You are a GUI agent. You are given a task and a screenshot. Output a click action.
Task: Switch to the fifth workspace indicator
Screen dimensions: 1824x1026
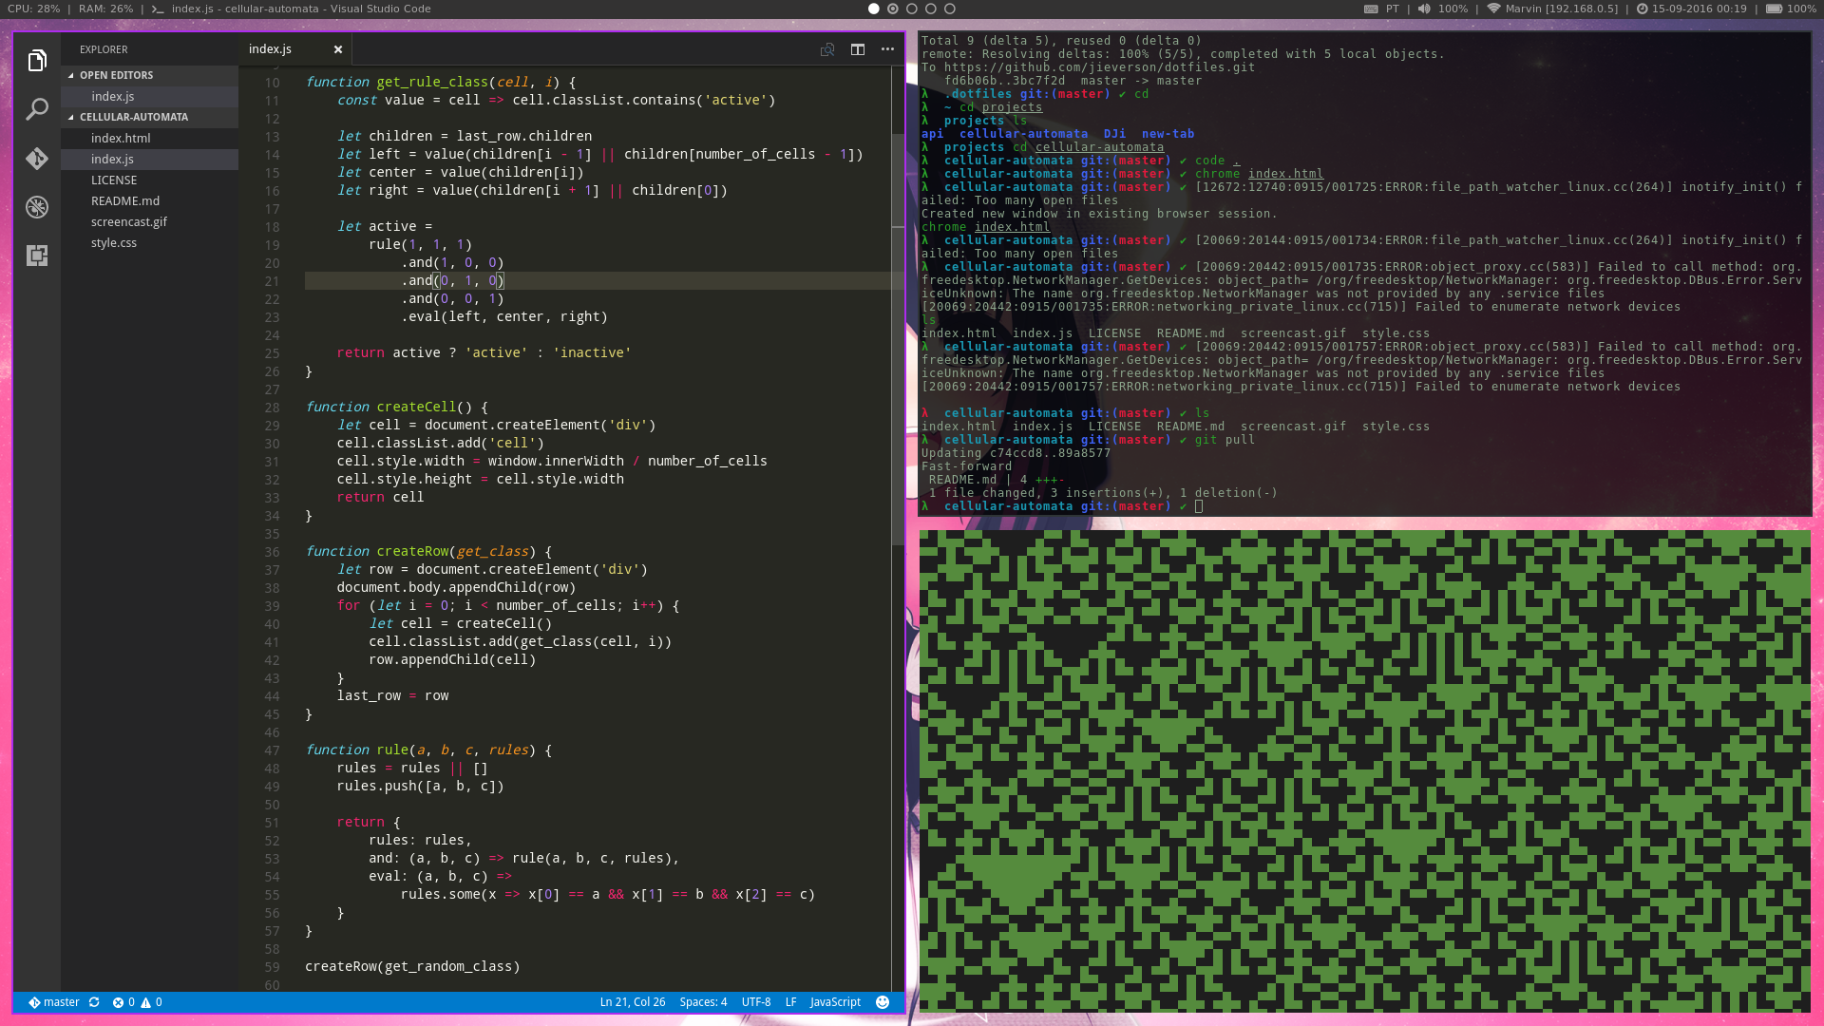coord(949,9)
